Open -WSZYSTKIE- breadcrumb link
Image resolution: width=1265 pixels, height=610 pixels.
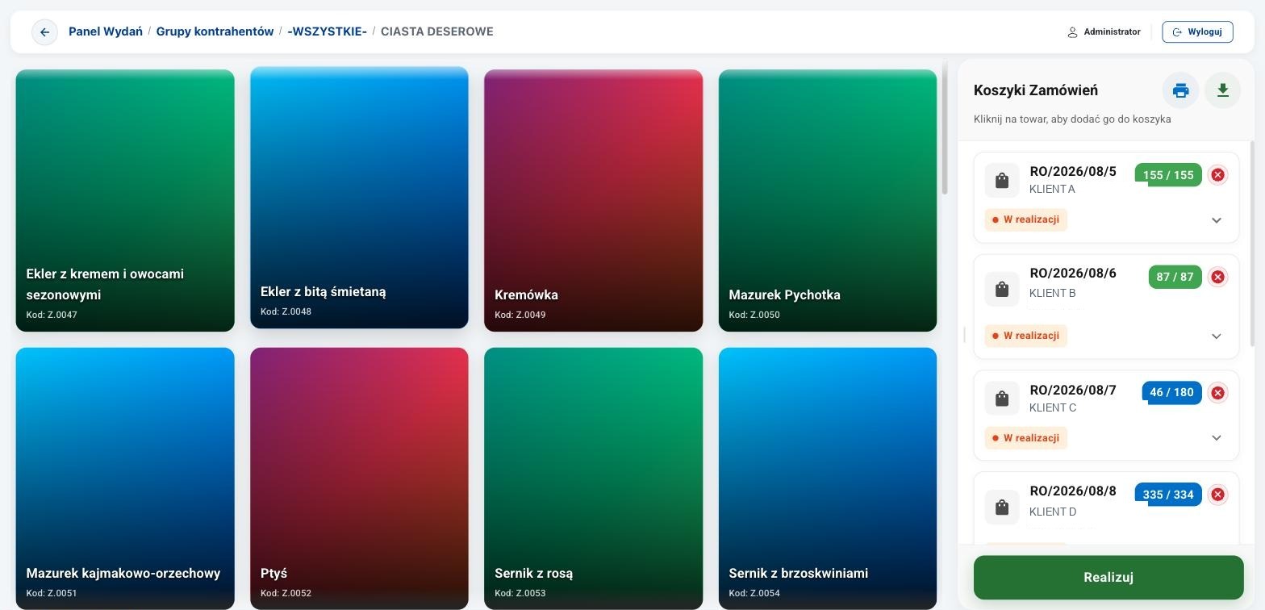point(327,31)
